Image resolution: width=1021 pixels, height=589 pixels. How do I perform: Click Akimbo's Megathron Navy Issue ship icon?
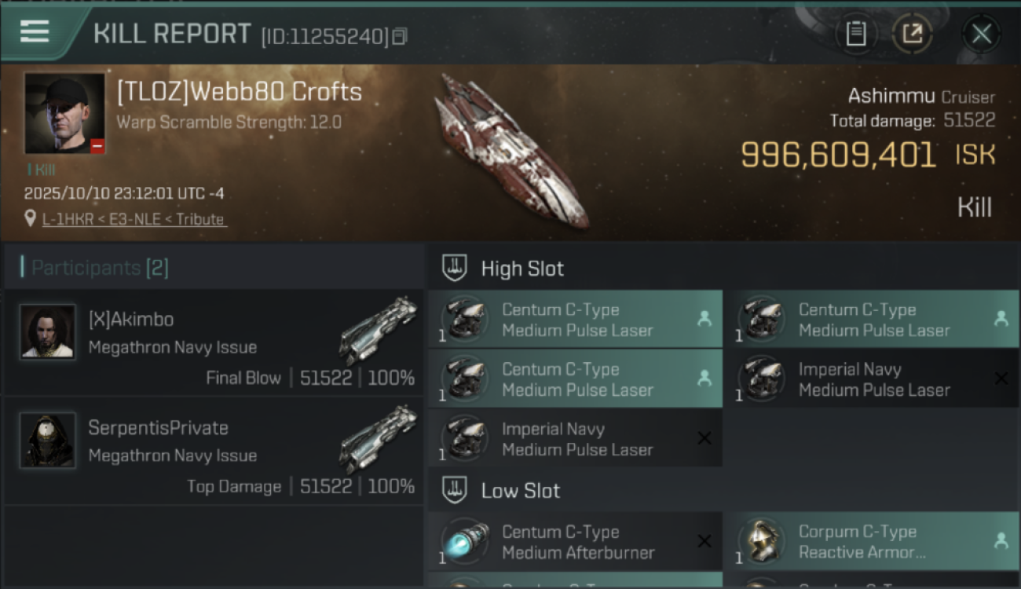pyautogui.click(x=379, y=329)
